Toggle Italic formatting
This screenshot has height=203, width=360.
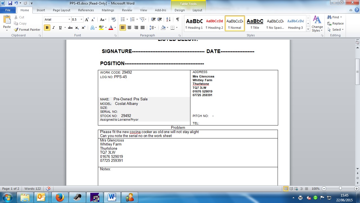coord(54,28)
